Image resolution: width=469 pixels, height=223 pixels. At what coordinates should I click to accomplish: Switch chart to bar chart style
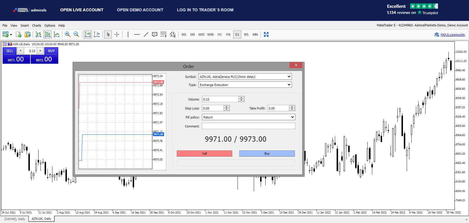point(39,34)
